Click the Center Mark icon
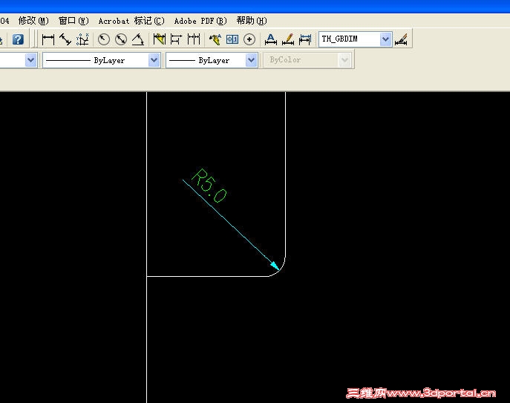 (249, 39)
